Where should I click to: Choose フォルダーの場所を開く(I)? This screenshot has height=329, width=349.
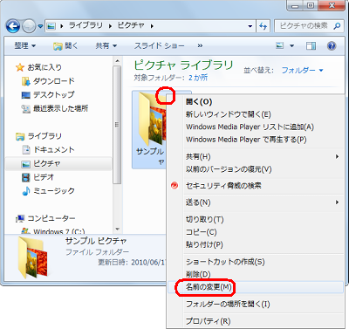click(x=228, y=305)
